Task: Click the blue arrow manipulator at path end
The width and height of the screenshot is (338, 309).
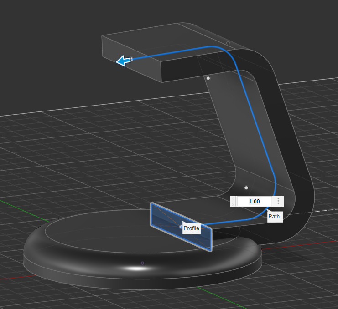Action: click(x=122, y=61)
